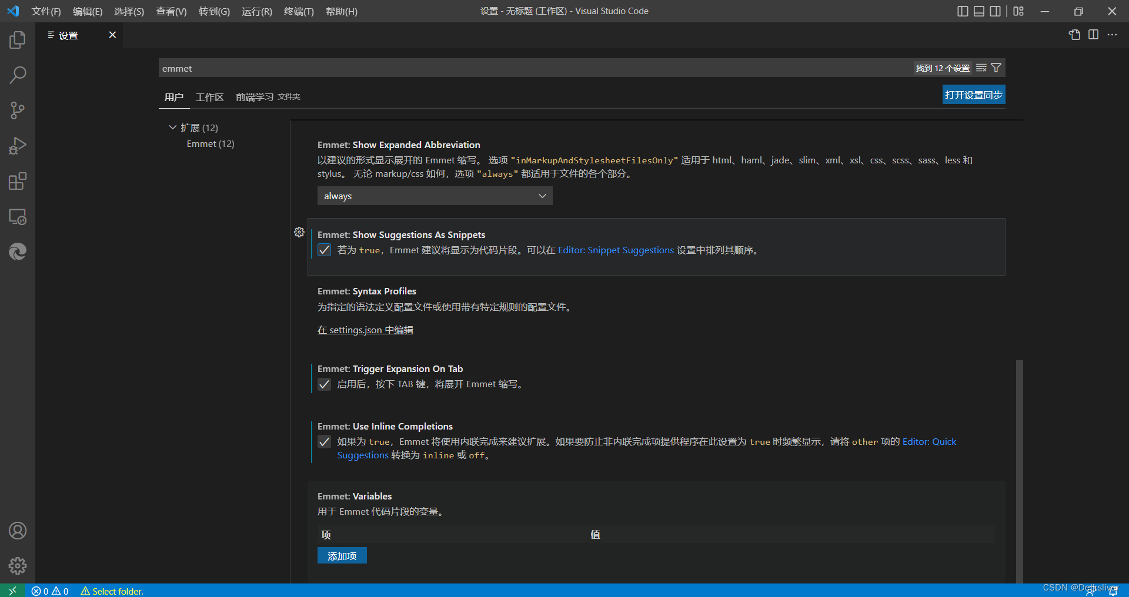Open Customize Layout icon
Viewport: 1129px width, 597px height.
pyautogui.click(x=1018, y=11)
